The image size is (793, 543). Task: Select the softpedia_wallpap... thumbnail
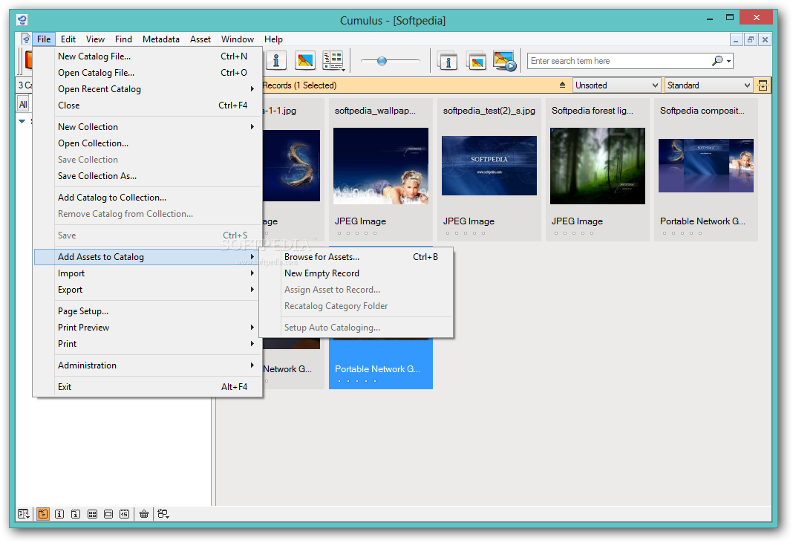point(381,166)
